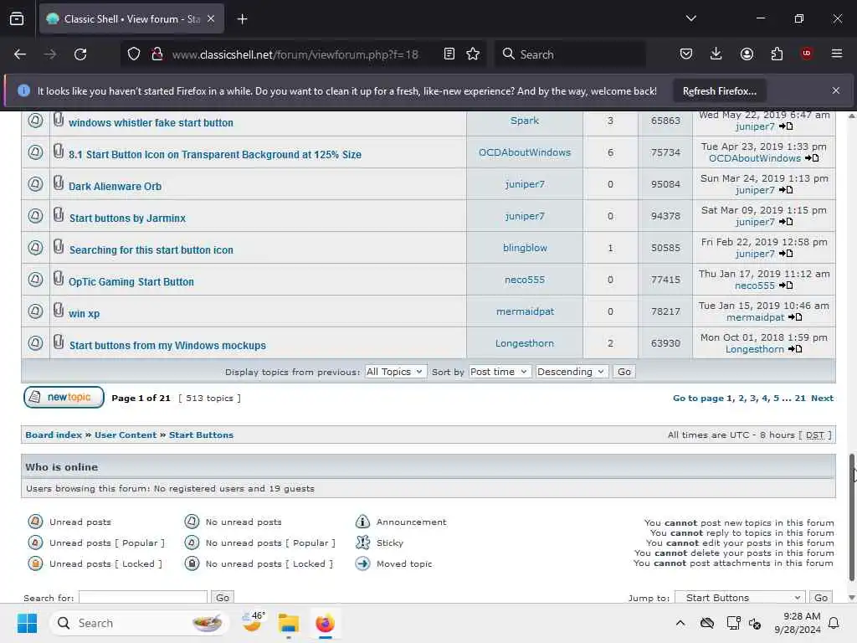Click DST abbreviation in timezone note
The height and width of the screenshot is (643, 857).
coord(814,435)
